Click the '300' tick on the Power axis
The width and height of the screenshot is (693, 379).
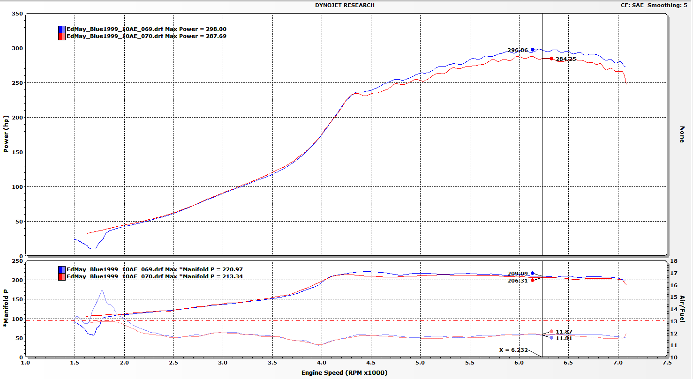point(18,48)
